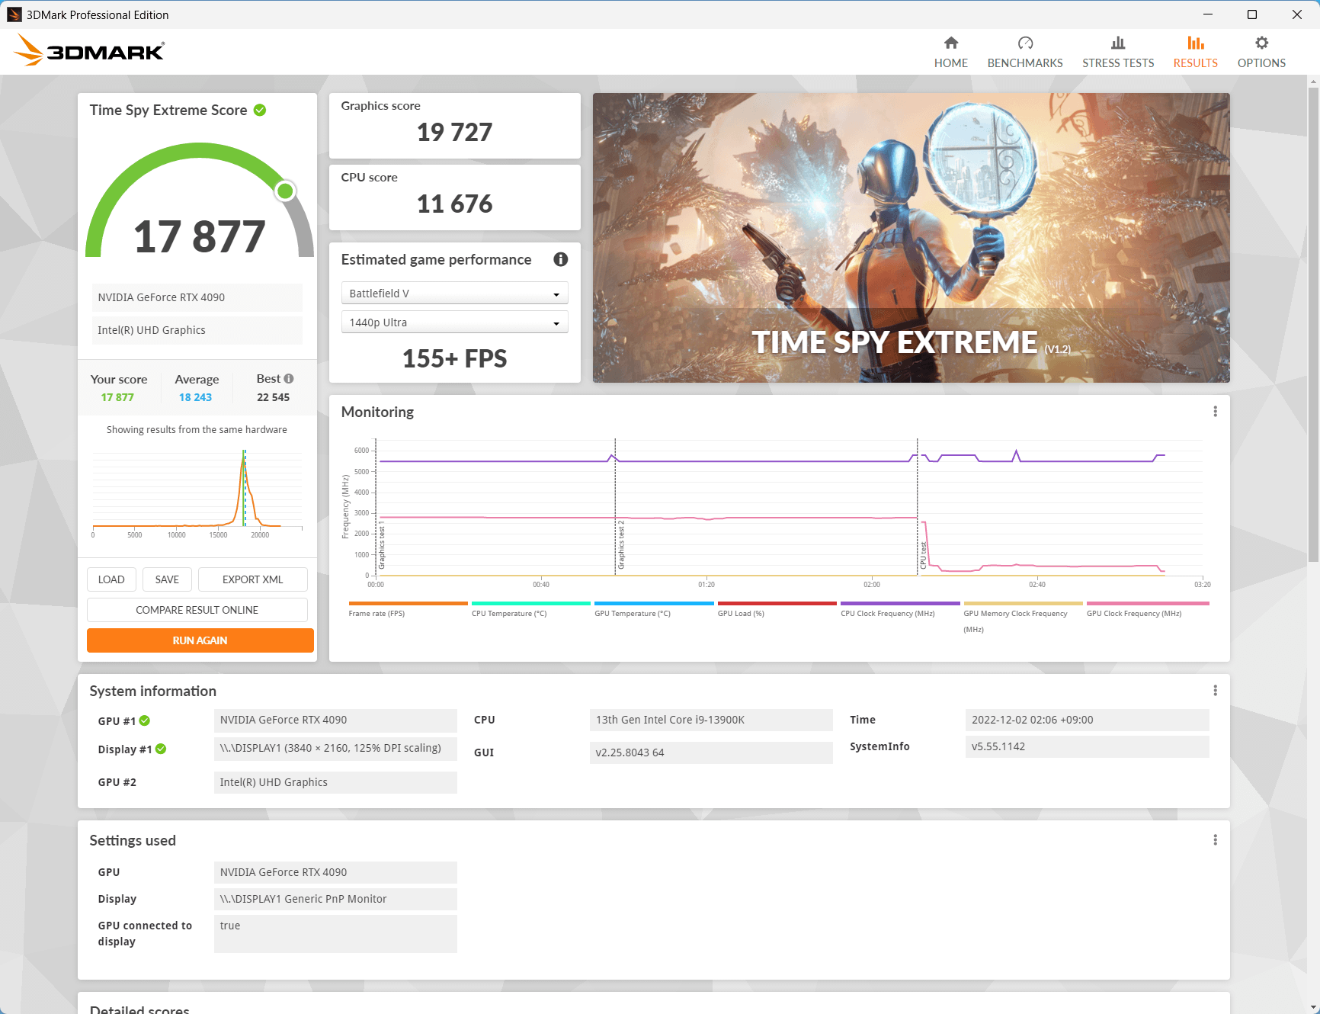Click the NVIDIA GeForce RTX 4090 field under score gauge
This screenshot has height=1014, width=1320.
[x=197, y=297]
